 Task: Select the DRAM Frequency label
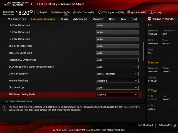click(18, 74)
